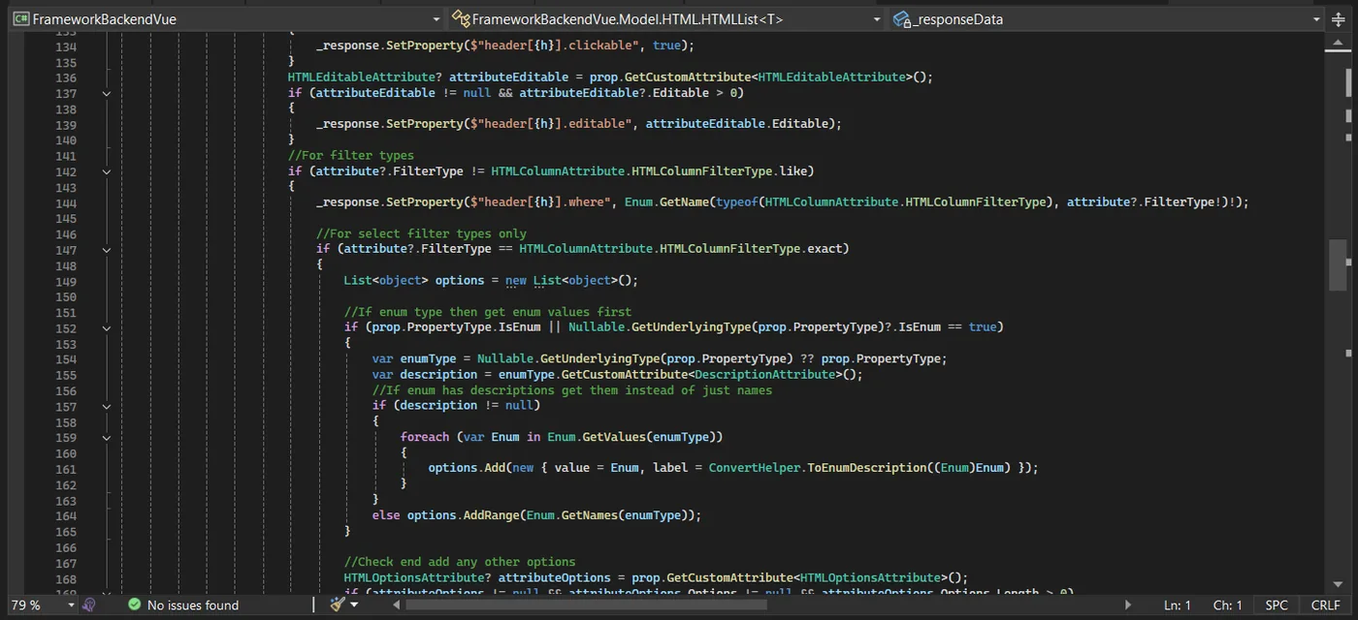Viewport: 1358px width, 620px height.
Task: Click the split editor handle at top right
Action: pos(1341,18)
